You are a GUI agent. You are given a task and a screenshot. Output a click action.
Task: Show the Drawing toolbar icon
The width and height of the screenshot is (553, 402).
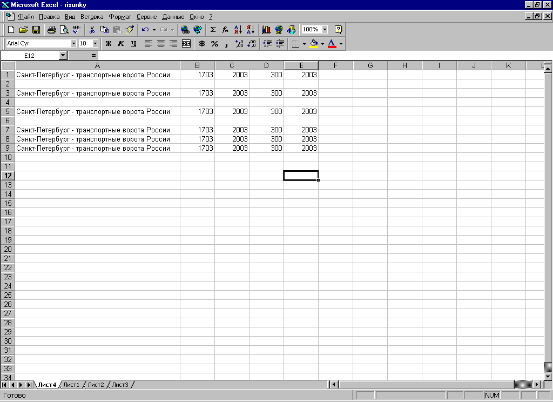(x=291, y=30)
